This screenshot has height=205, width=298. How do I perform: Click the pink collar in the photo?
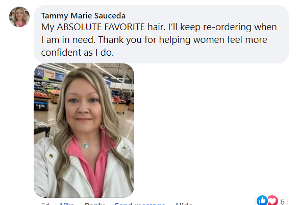(x=91, y=152)
